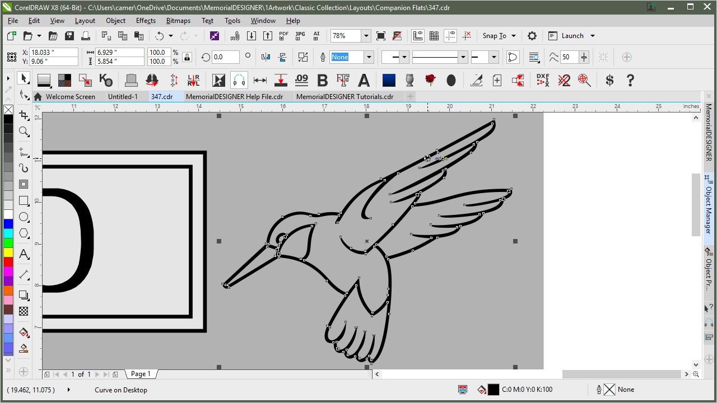Select the Ellipse tool
Viewport: 717px width, 403px height.
pyautogui.click(x=24, y=217)
